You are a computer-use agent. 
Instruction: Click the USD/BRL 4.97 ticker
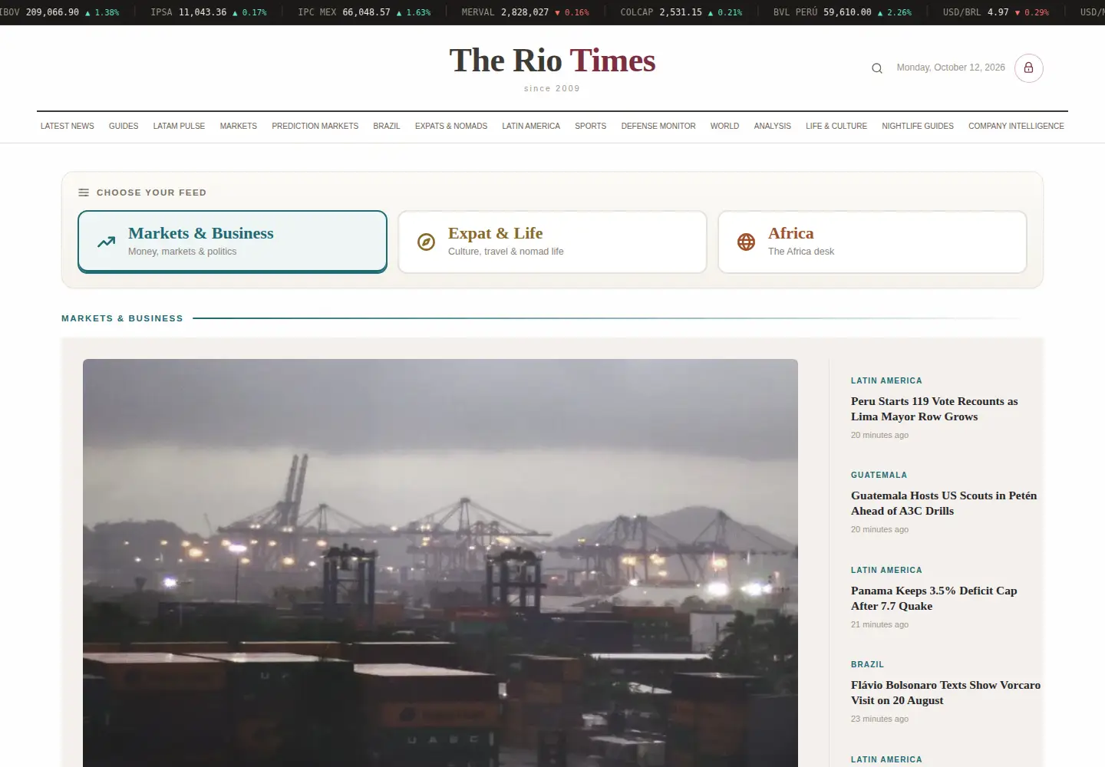(x=996, y=12)
